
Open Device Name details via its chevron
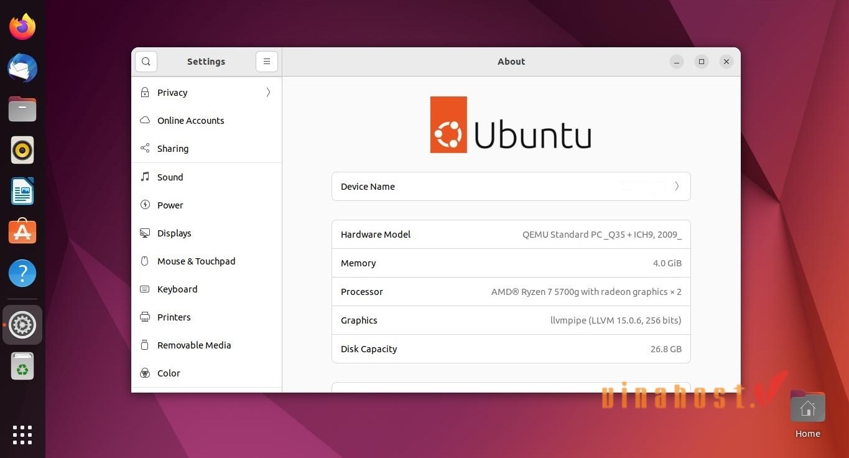tap(677, 186)
